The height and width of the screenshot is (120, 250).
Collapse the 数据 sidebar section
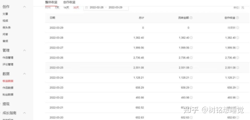[24, 74]
